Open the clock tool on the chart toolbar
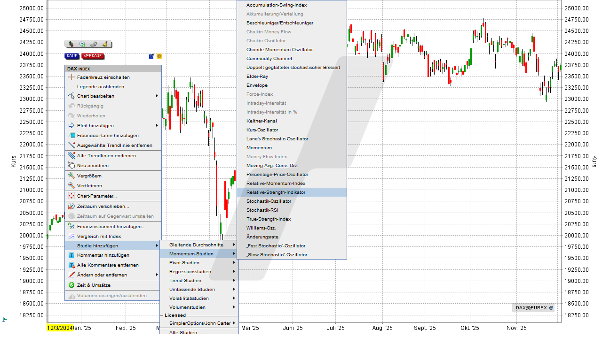 pyautogui.click(x=82, y=44)
